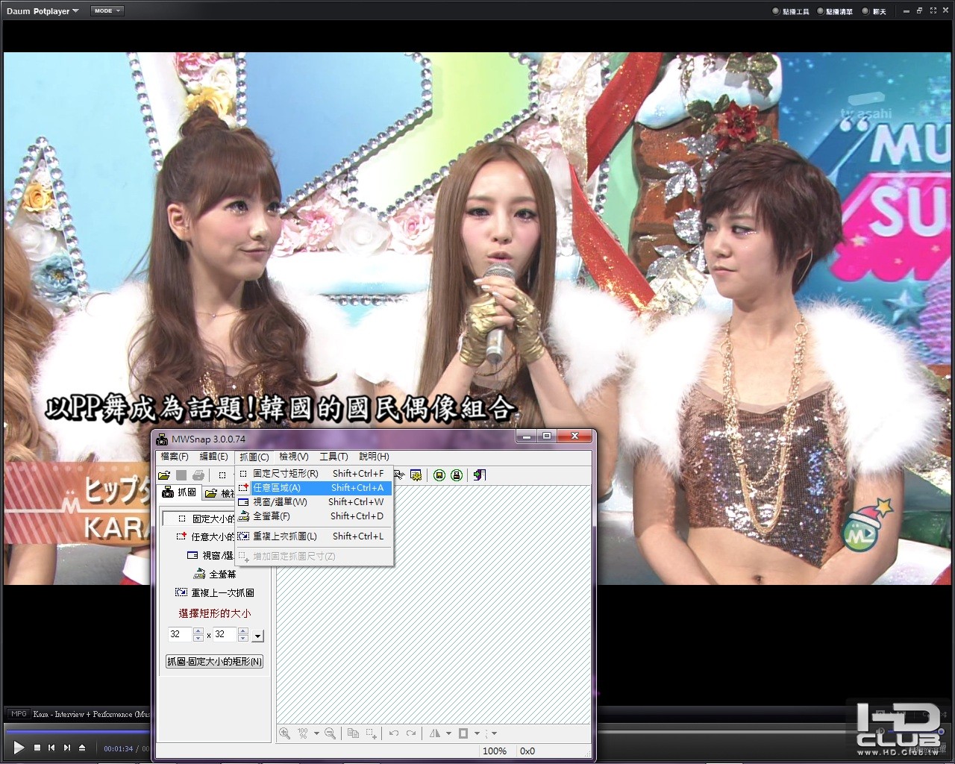Open the zoom level dropdown arrow
Viewport: 955px width, 764px height.
pyautogui.click(x=316, y=733)
